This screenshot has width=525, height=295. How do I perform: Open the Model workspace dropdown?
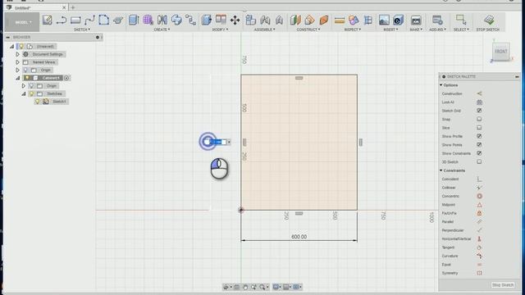click(x=22, y=22)
